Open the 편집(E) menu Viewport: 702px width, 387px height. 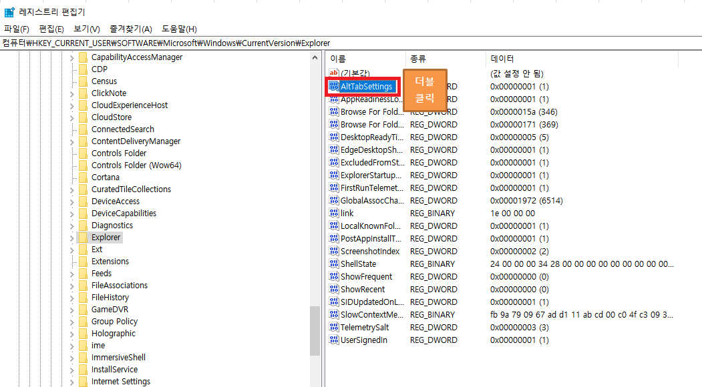click(51, 29)
